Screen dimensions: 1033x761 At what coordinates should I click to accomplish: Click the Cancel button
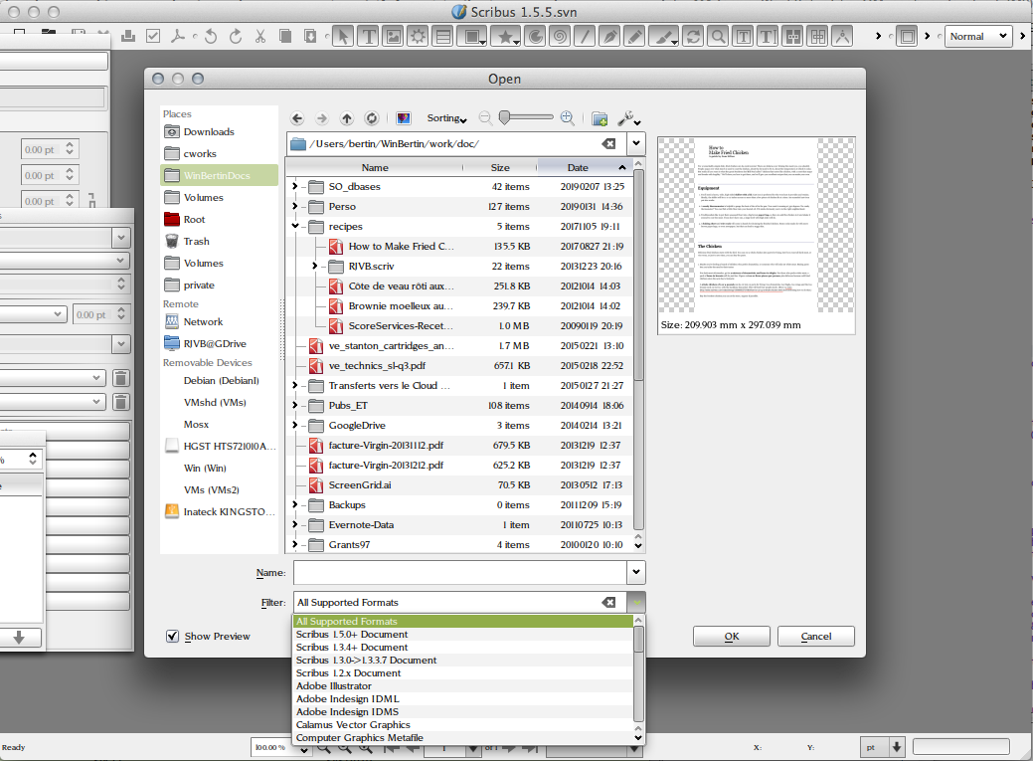click(x=815, y=637)
